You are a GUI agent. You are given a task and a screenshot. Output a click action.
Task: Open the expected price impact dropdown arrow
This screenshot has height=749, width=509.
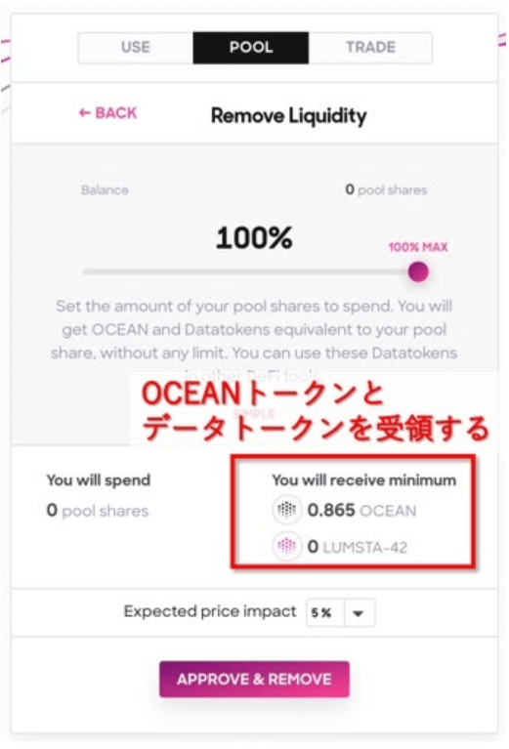(359, 613)
